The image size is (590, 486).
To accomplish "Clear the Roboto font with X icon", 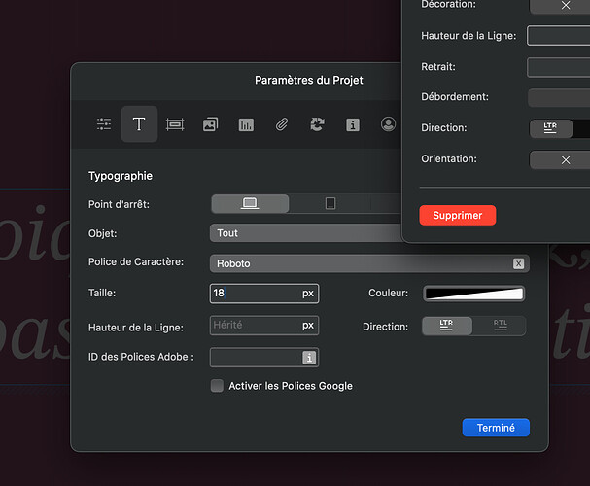I will 518,263.
